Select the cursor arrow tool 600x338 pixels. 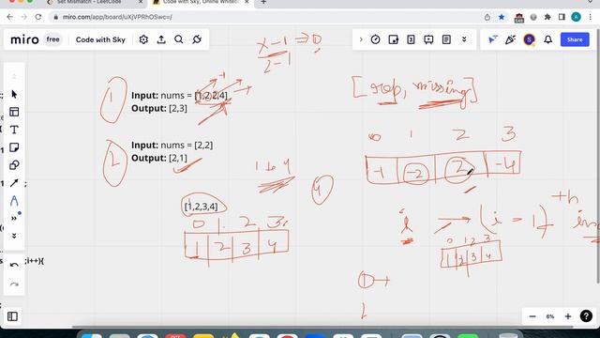[x=14, y=94]
